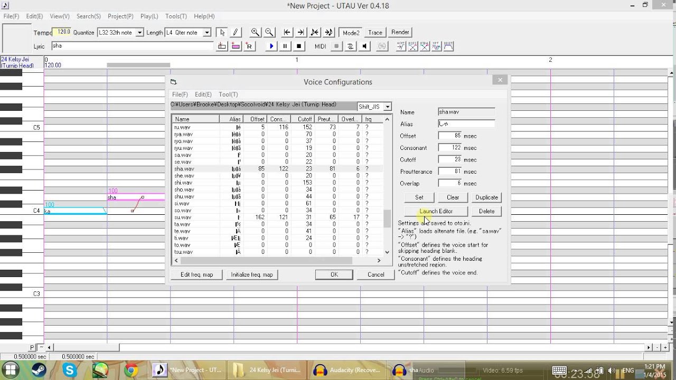
Task: Toggle the Mode2 button
Action: point(351,32)
